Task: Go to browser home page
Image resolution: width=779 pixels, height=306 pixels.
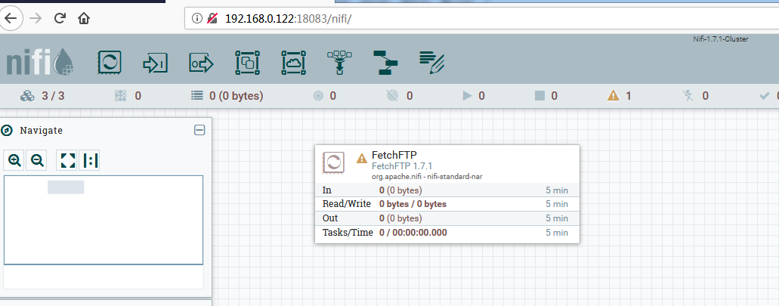Action: pyautogui.click(x=84, y=19)
